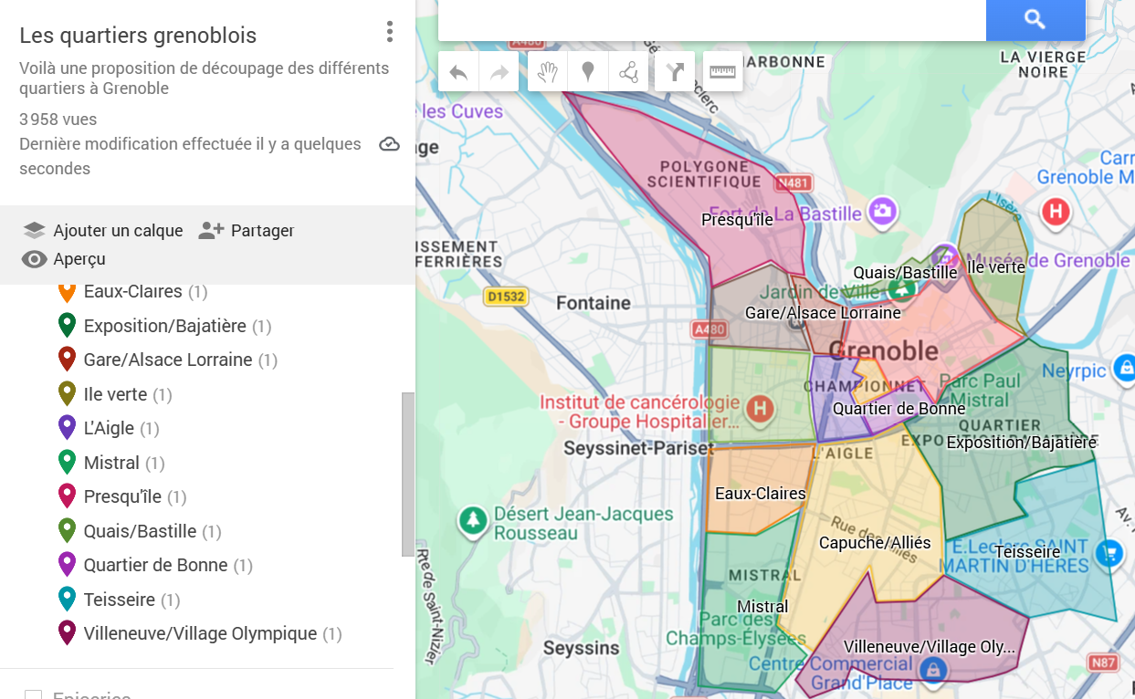Select Teisseire in the layer list
The width and height of the screenshot is (1135, 699).
pos(120,600)
